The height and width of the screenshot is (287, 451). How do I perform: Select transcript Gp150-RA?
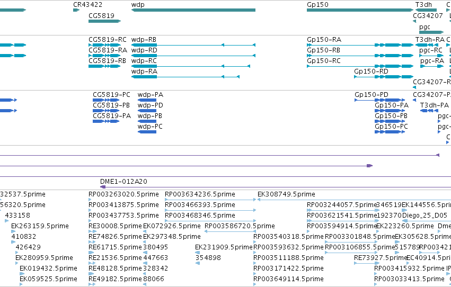coord(360,45)
